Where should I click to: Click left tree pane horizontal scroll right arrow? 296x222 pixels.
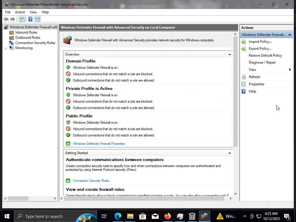click(55, 198)
